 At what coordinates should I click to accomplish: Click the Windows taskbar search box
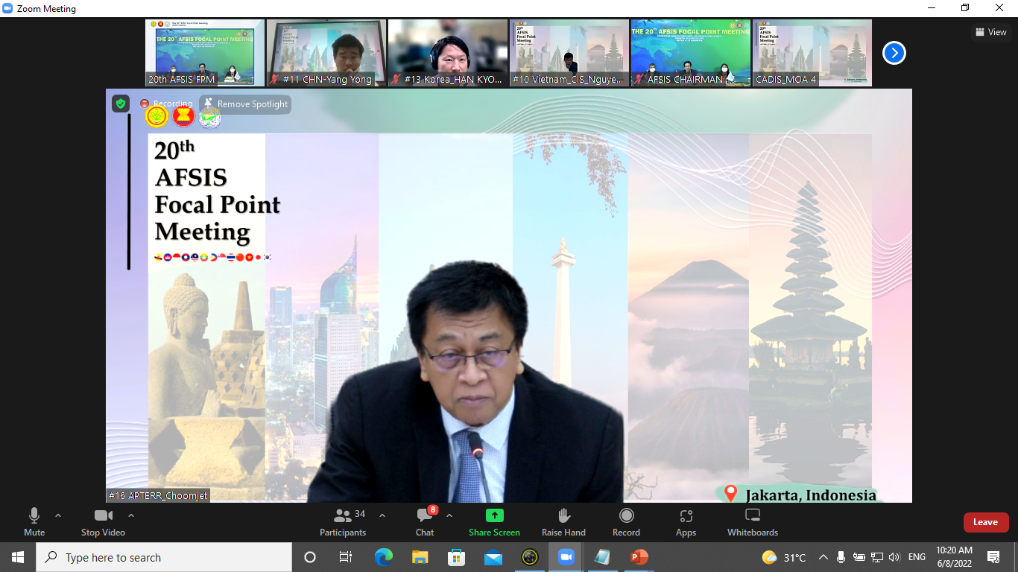(x=164, y=557)
